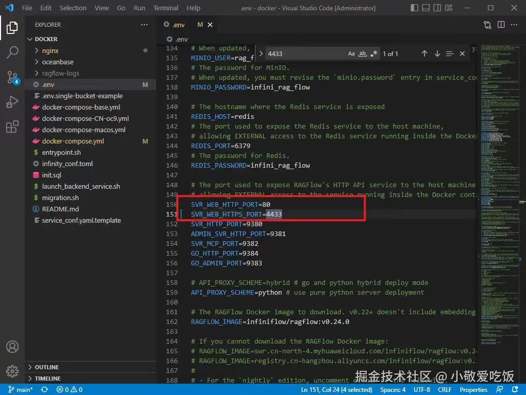Open the Run and Debug view
Screen dimensions: 526x395
pyautogui.click(x=12, y=102)
